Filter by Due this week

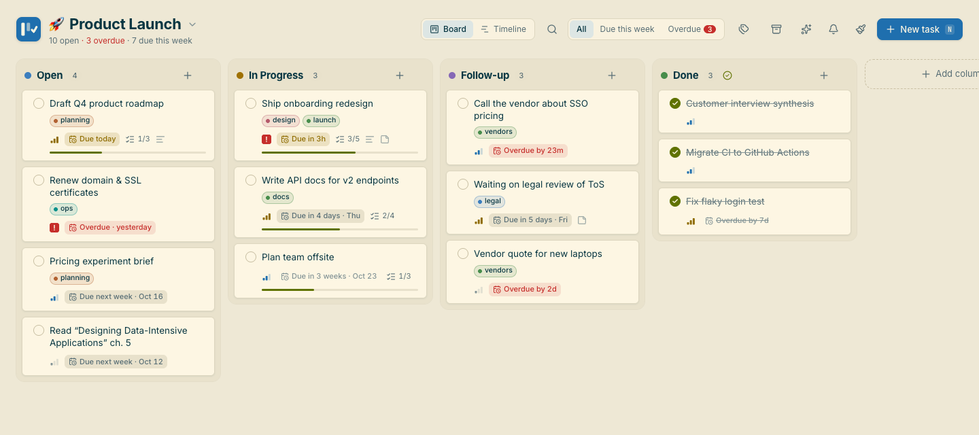pyautogui.click(x=627, y=29)
